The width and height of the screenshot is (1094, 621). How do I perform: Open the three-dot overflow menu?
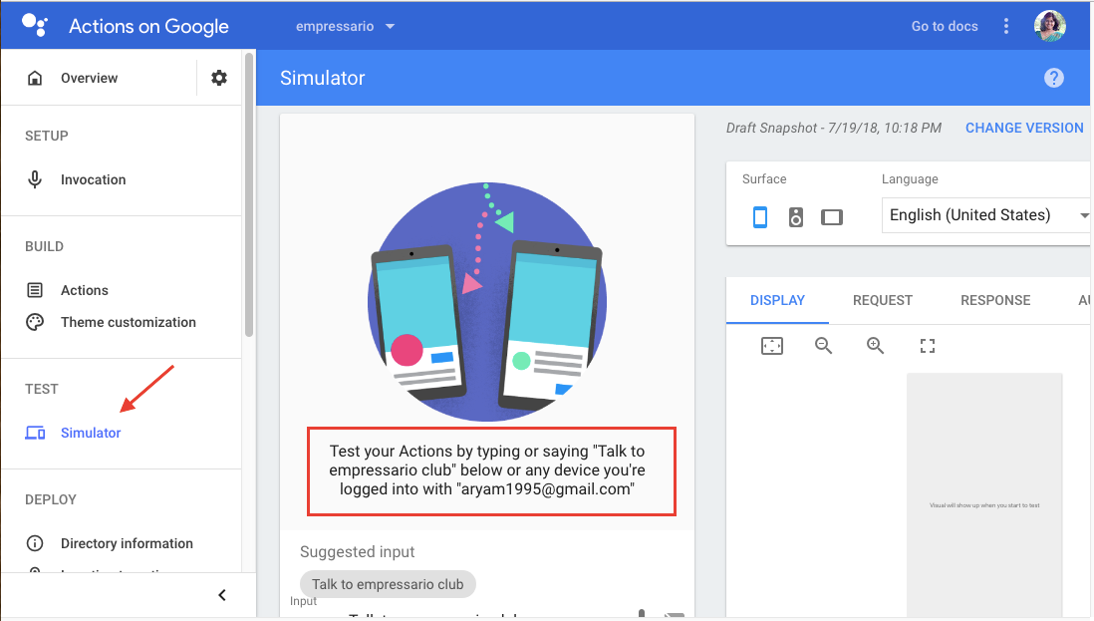(x=1005, y=27)
